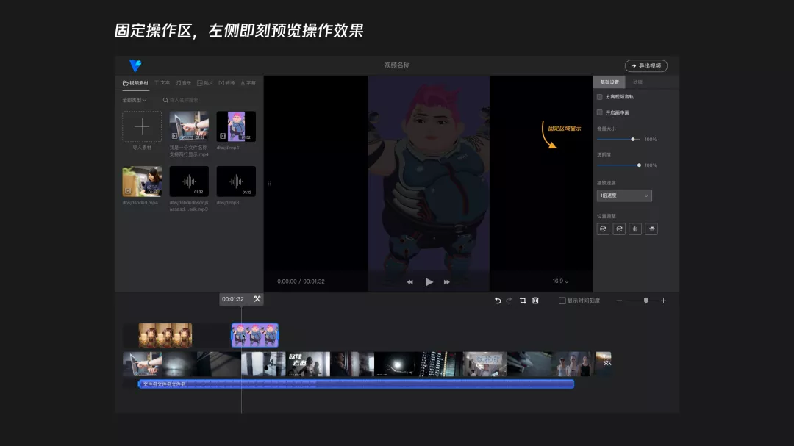Image resolution: width=794 pixels, height=446 pixels.
Task: Click the scissors split icon on playhead
Action: point(257,299)
